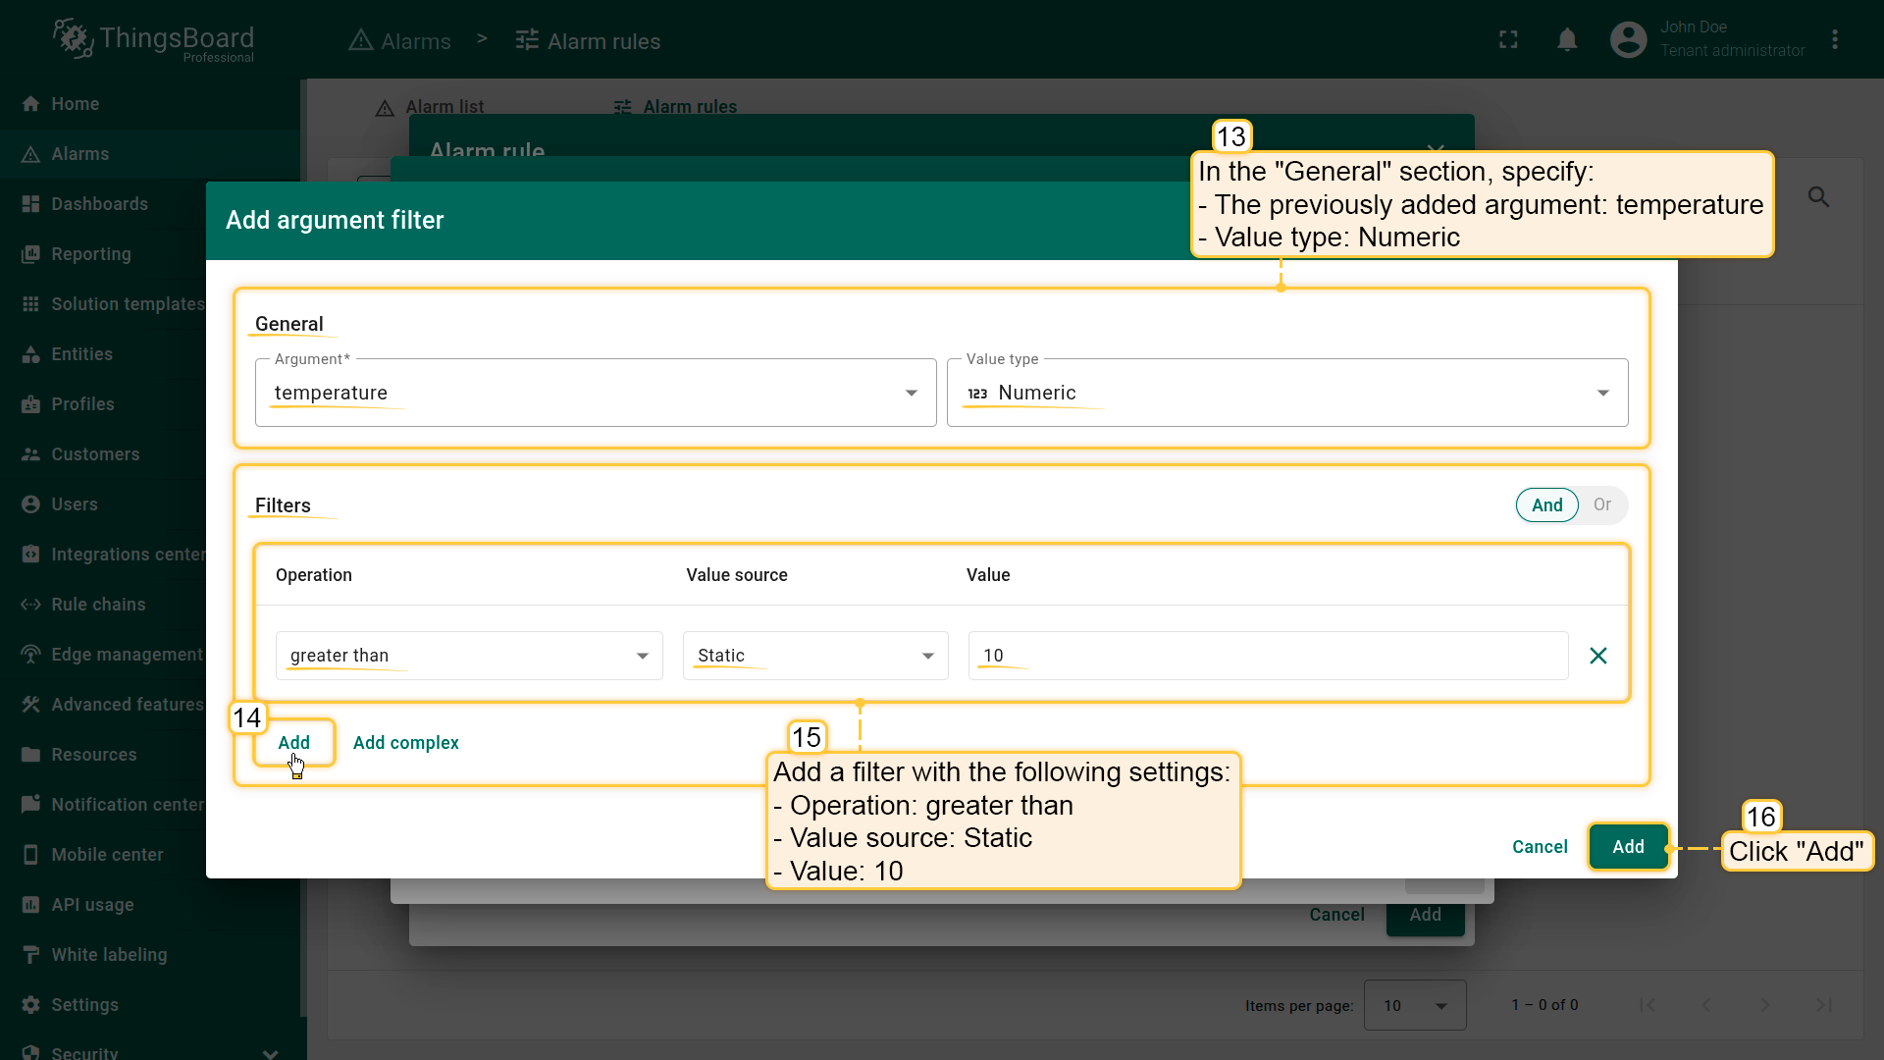Remove the filter row with X icon

pyautogui.click(x=1598, y=656)
